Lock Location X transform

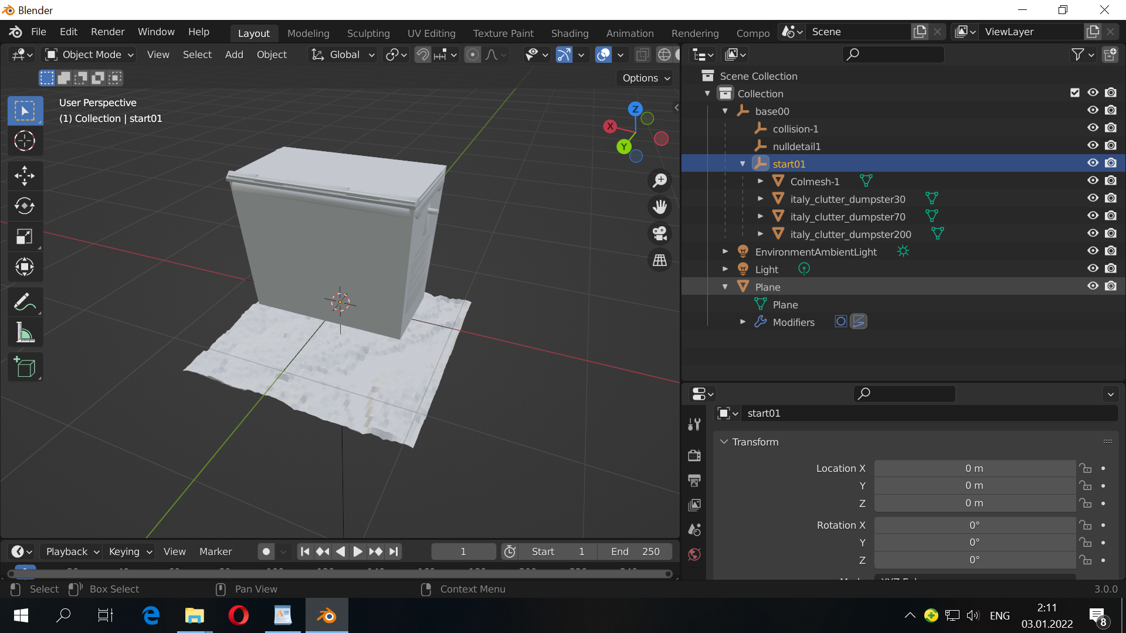coord(1086,468)
